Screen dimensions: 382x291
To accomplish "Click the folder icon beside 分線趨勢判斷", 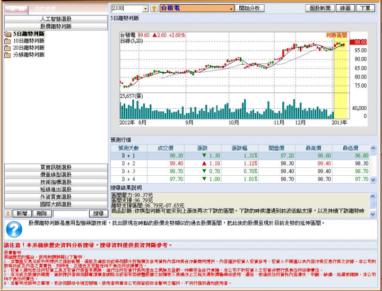I will (x=7, y=55).
